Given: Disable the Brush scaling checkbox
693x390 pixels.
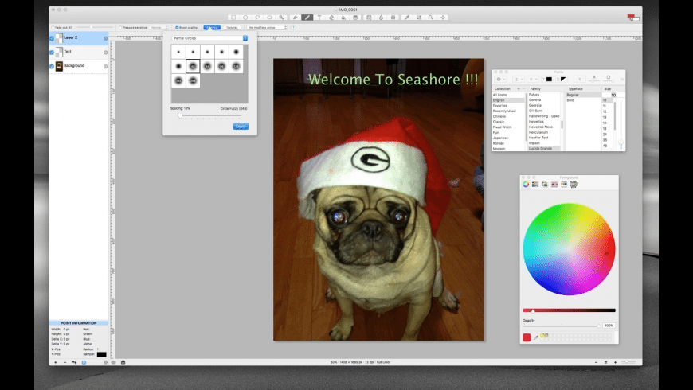Looking at the screenshot, I should point(176,27).
